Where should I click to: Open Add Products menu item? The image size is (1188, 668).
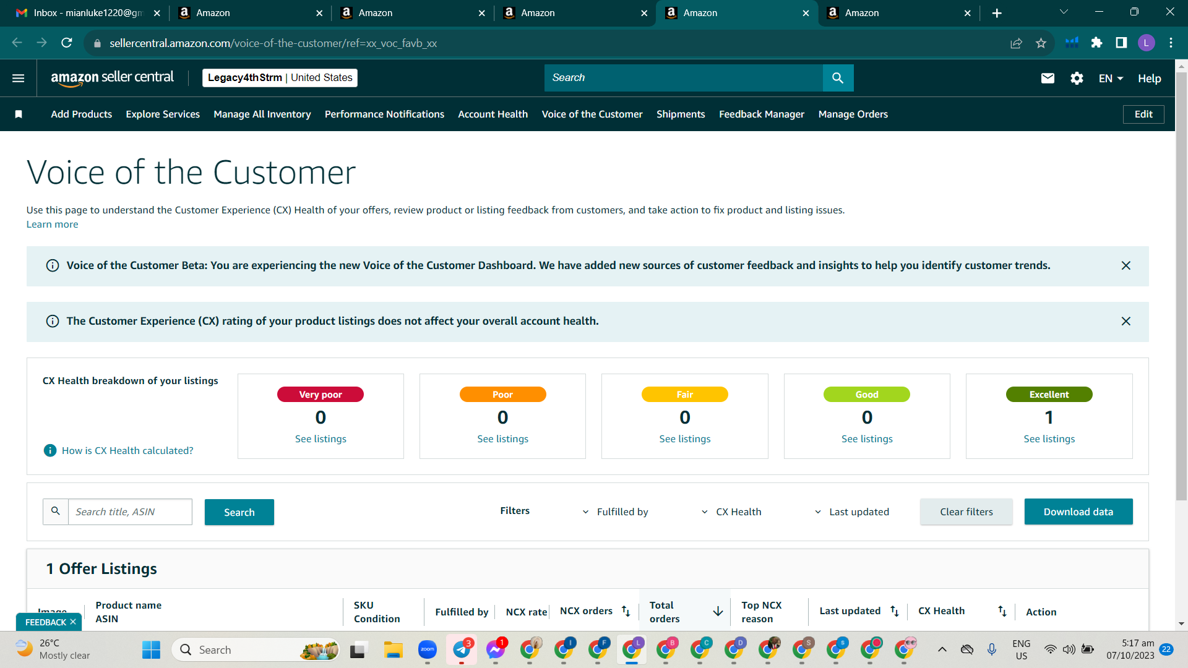click(81, 114)
